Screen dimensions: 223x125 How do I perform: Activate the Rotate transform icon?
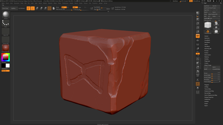click(45, 8)
